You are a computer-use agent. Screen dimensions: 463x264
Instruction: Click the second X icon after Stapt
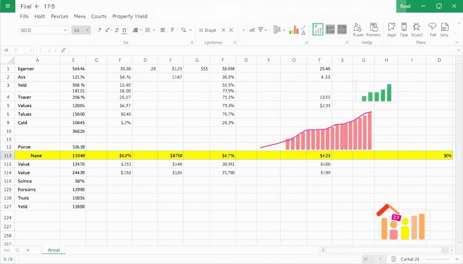[231, 30]
